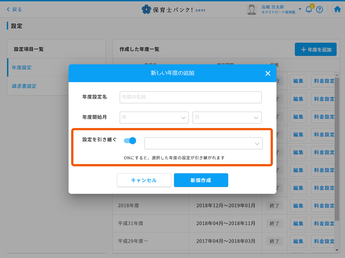The height and width of the screenshot is (258, 345).
Task: Open the 年 year dropdown
Action: (x=154, y=117)
